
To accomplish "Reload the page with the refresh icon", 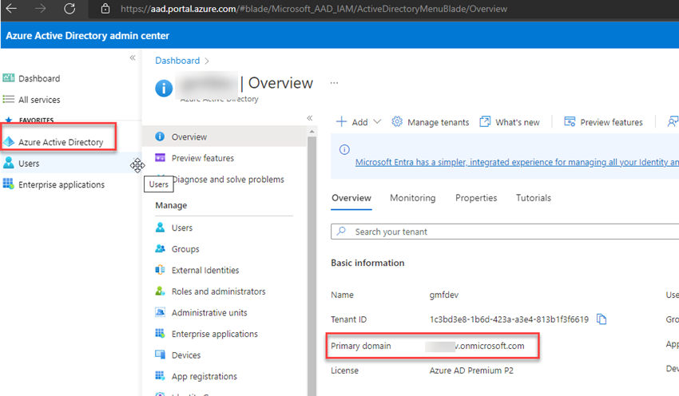I will click(69, 8).
